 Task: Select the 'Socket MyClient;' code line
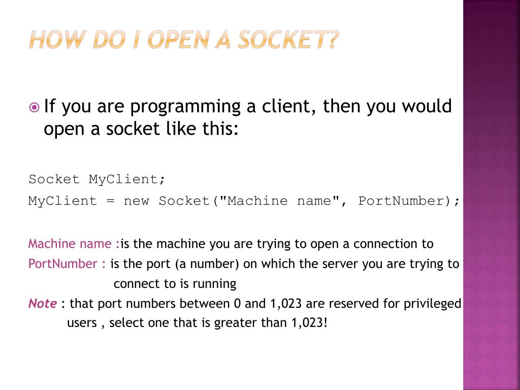(96, 179)
